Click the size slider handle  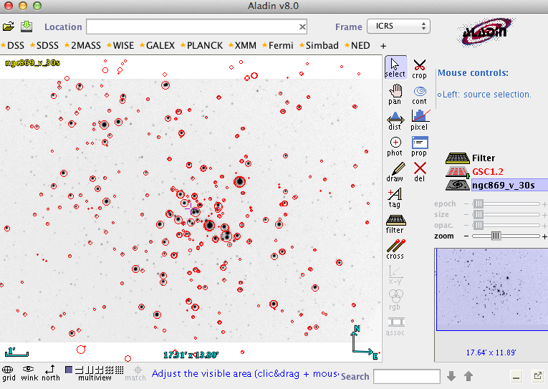click(479, 214)
